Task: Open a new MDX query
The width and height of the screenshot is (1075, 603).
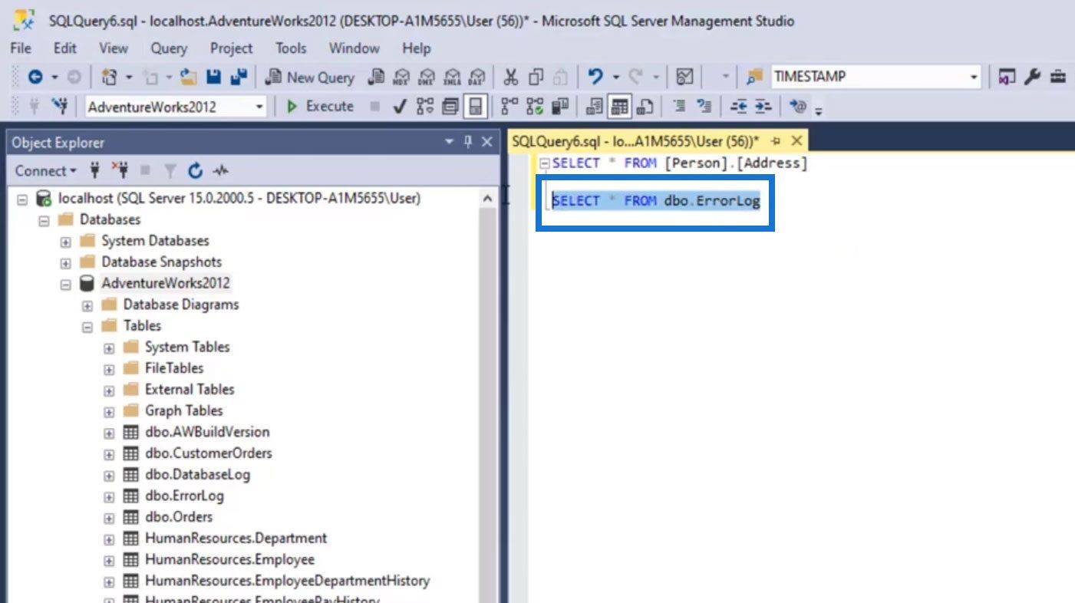Action: coord(401,77)
